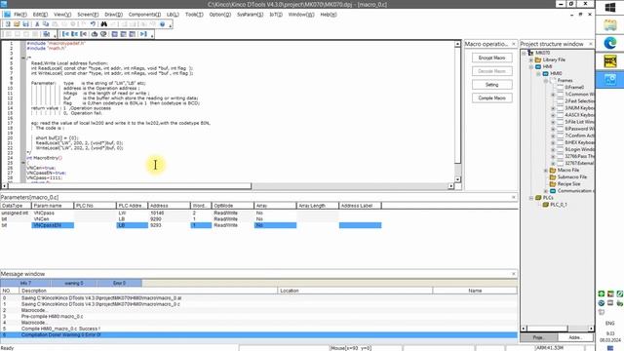Close the Macro operation panel
Screen dimensions: 624x351
click(514, 44)
